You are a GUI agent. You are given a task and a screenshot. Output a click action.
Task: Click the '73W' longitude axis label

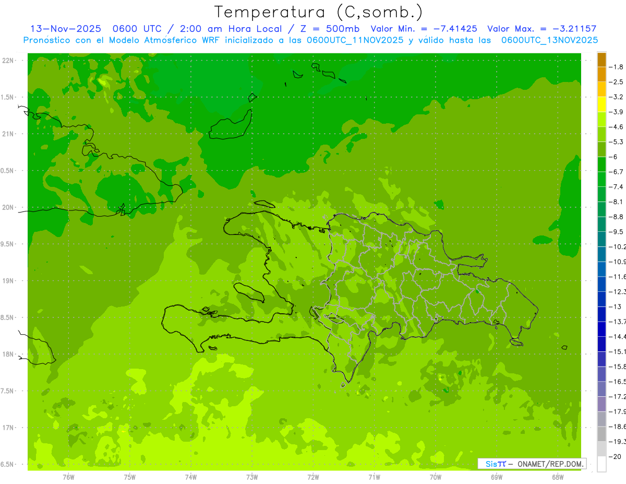pyautogui.click(x=252, y=477)
